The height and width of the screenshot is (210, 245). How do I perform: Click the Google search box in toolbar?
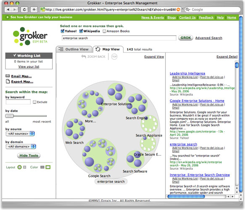[x=213, y=10]
